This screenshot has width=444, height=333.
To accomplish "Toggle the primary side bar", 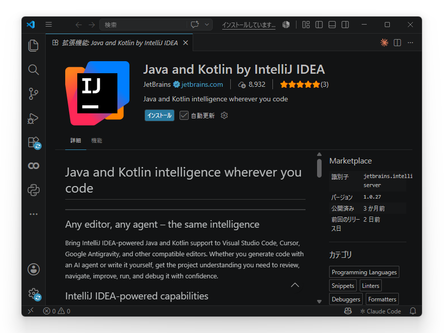I will [x=319, y=25].
